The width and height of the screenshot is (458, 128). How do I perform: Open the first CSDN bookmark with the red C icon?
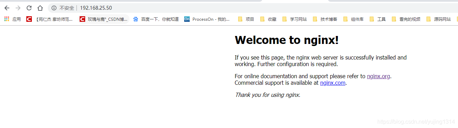50,19
